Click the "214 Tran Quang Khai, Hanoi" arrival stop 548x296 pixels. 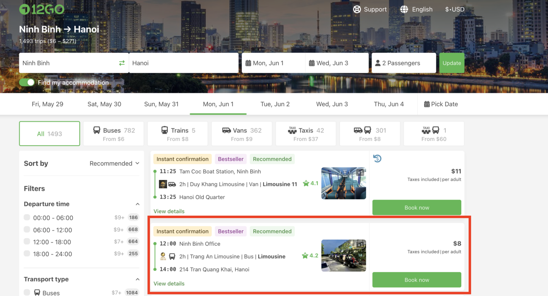pos(214,269)
